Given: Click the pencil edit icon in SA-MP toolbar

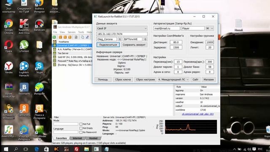Looking at the screenshot, I should coord(87,37).
